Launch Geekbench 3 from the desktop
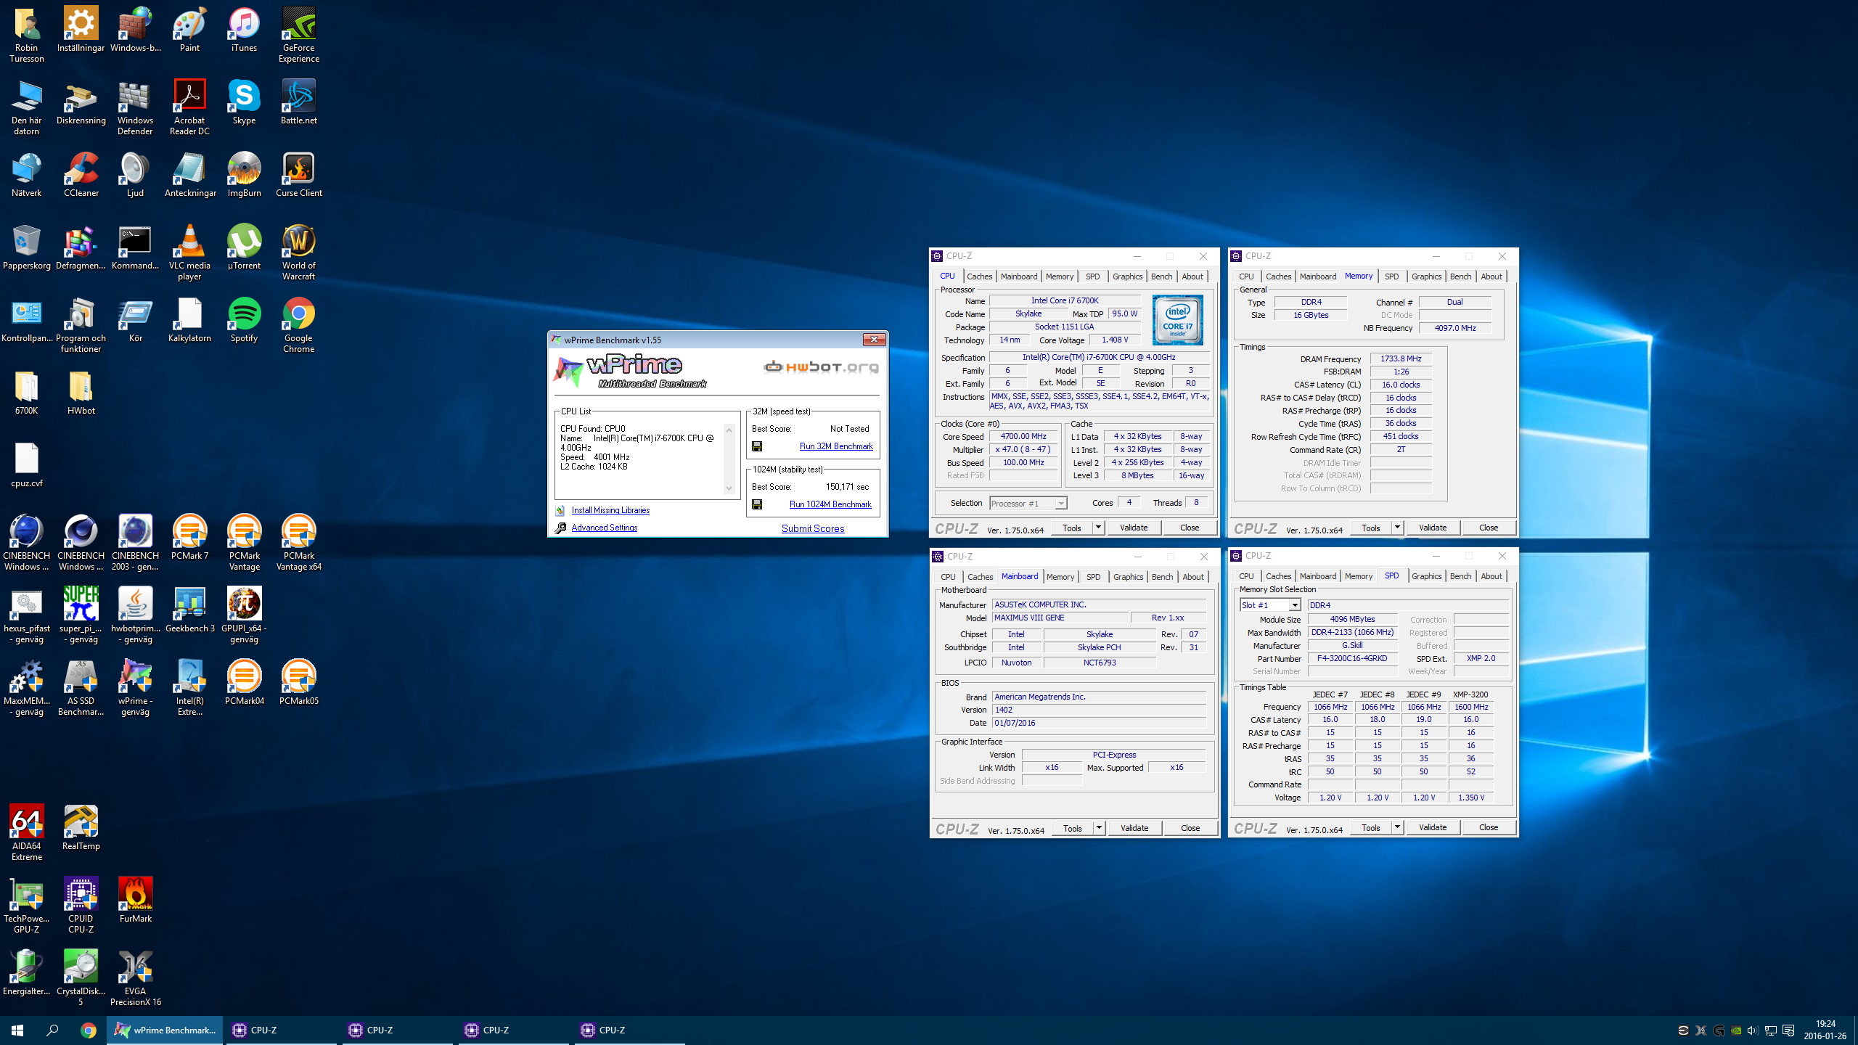Image resolution: width=1858 pixels, height=1045 pixels. (189, 610)
